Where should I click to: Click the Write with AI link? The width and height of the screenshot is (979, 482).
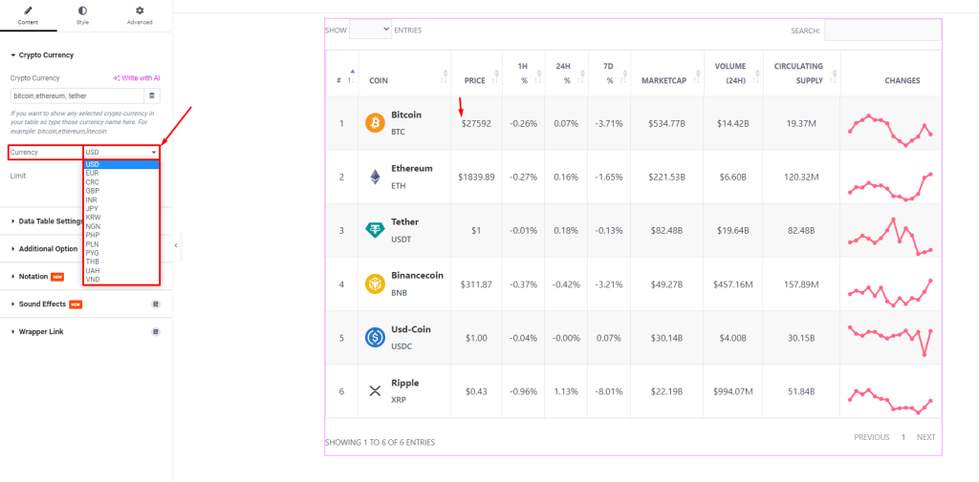(x=136, y=78)
